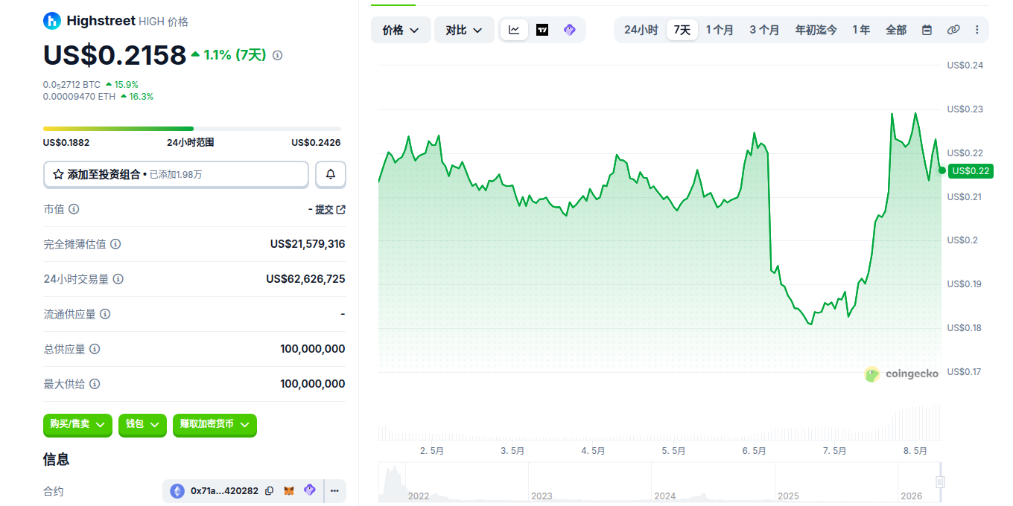The image size is (1013, 506).
Task: Click the 添加至投资组合 button
Action: [176, 174]
